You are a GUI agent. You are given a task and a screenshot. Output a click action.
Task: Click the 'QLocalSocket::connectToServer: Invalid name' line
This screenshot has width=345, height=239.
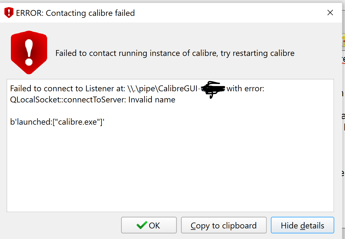click(93, 100)
